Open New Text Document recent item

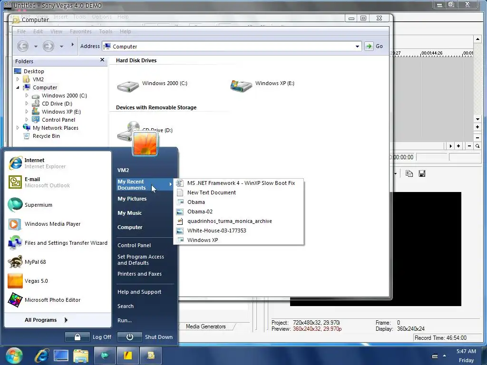(239, 192)
